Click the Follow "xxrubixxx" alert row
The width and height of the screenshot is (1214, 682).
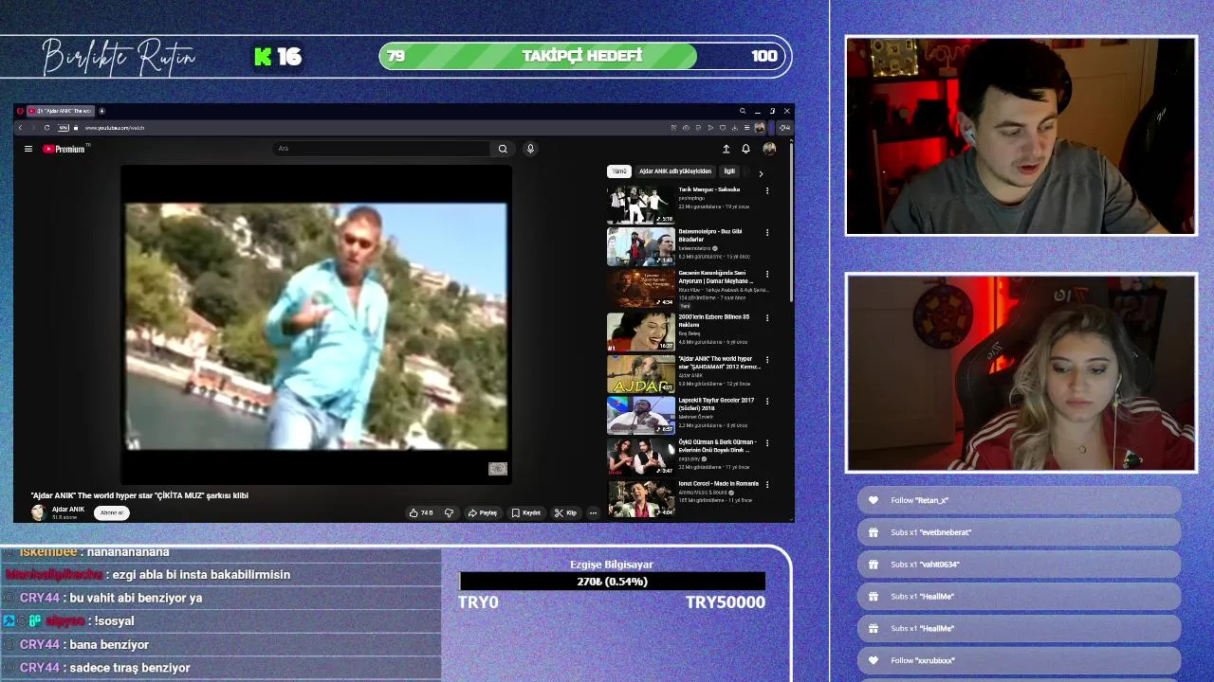point(1019,660)
